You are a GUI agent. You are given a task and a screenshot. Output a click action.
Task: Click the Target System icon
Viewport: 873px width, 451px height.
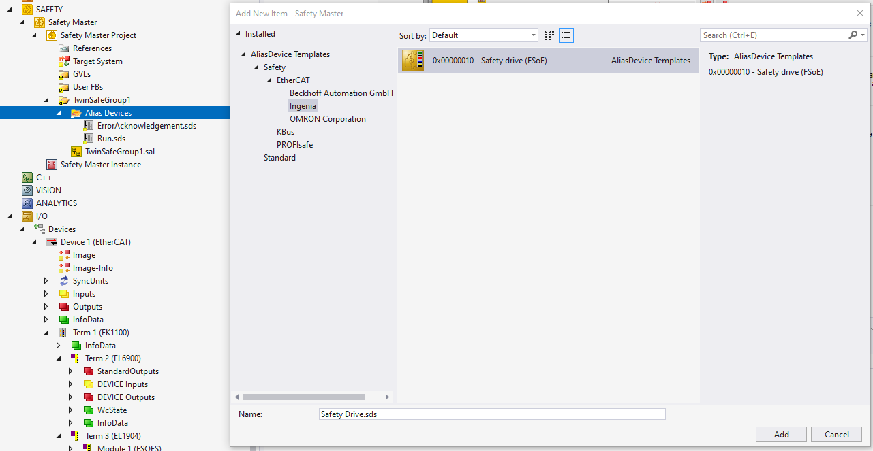click(x=64, y=61)
